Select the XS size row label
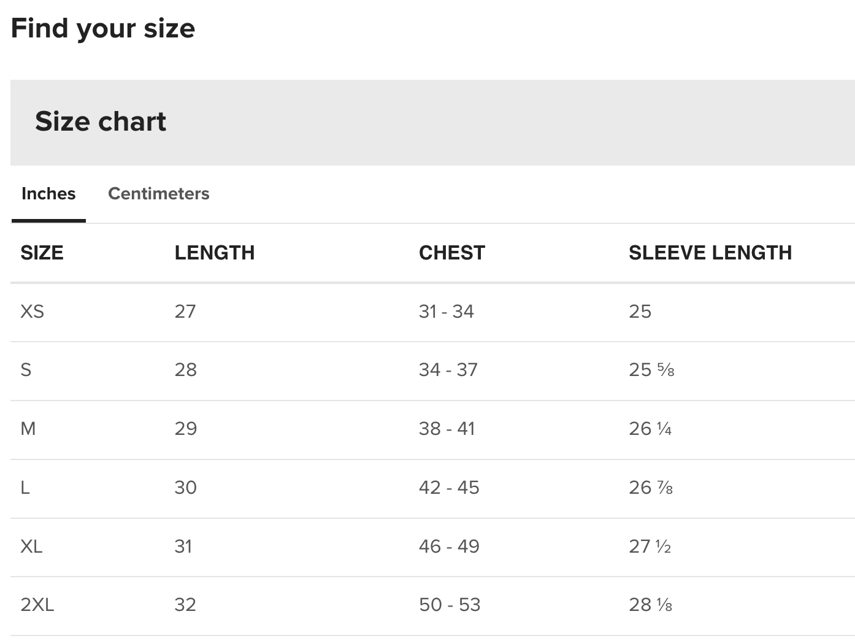The width and height of the screenshot is (855, 641). [x=32, y=312]
